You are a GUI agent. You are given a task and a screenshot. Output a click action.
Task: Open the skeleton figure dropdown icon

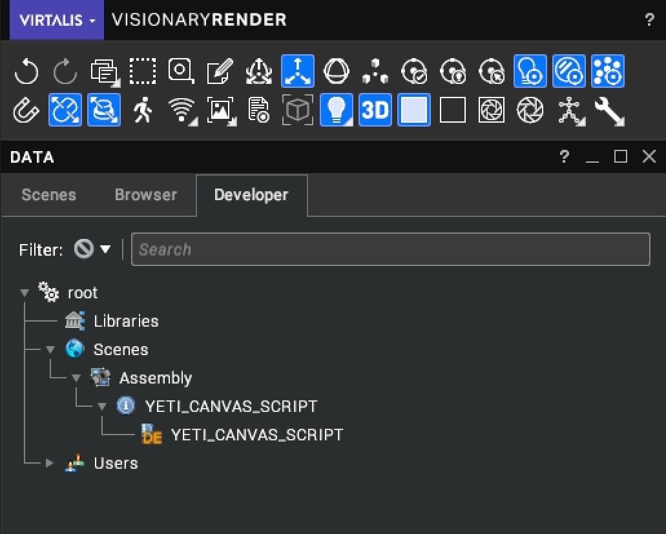coord(570,111)
